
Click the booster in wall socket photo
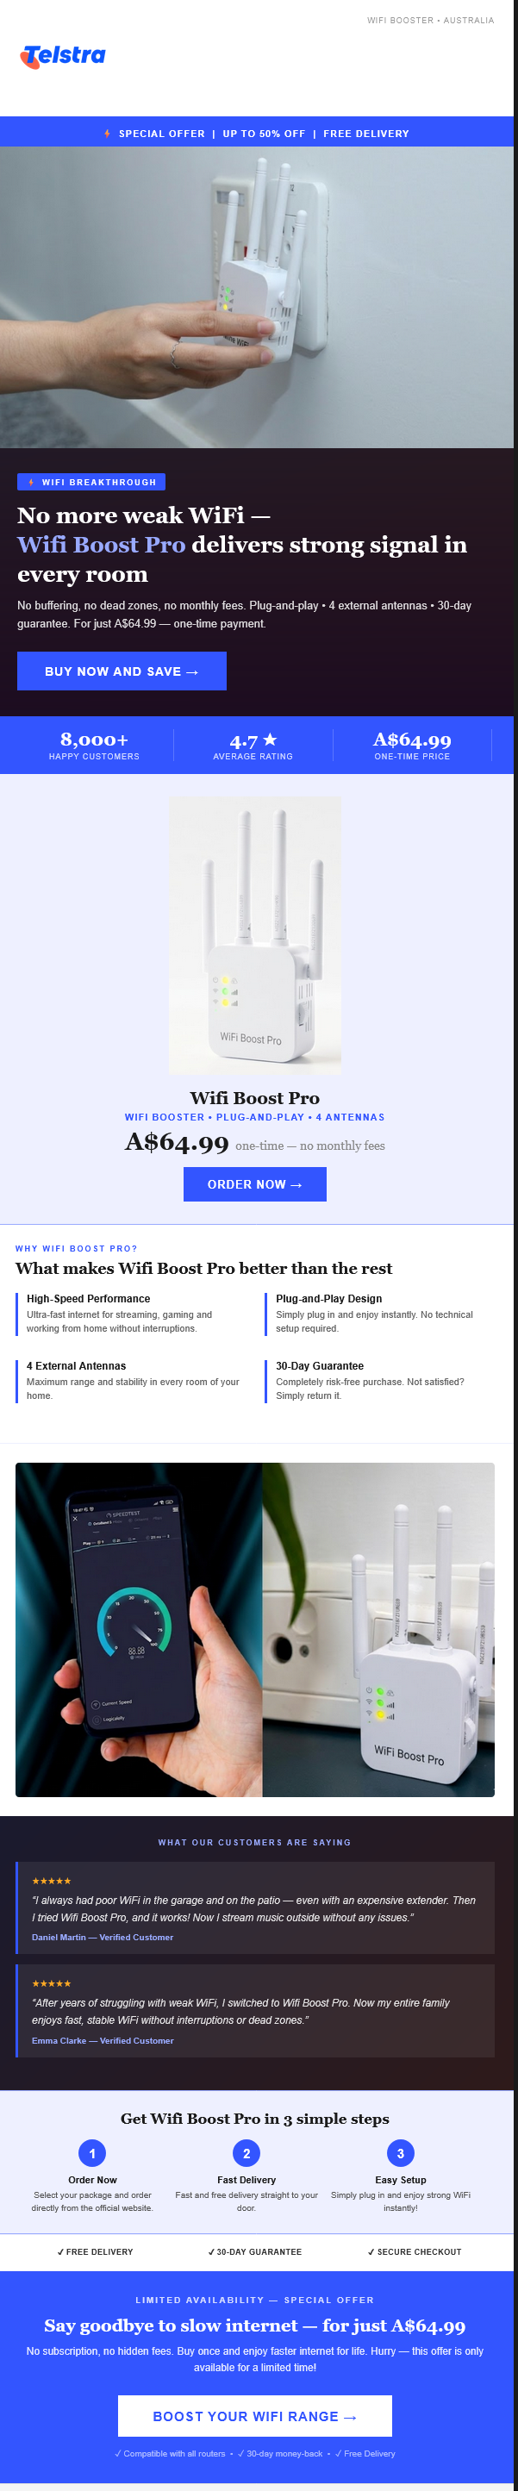pyautogui.click(x=379, y=1629)
